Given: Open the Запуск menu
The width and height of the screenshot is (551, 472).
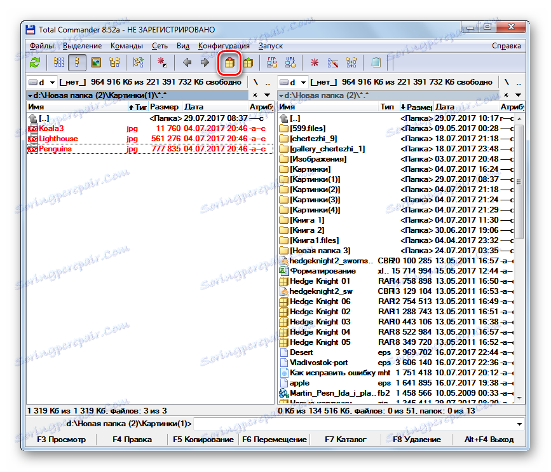Looking at the screenshot, I should 271,46.
